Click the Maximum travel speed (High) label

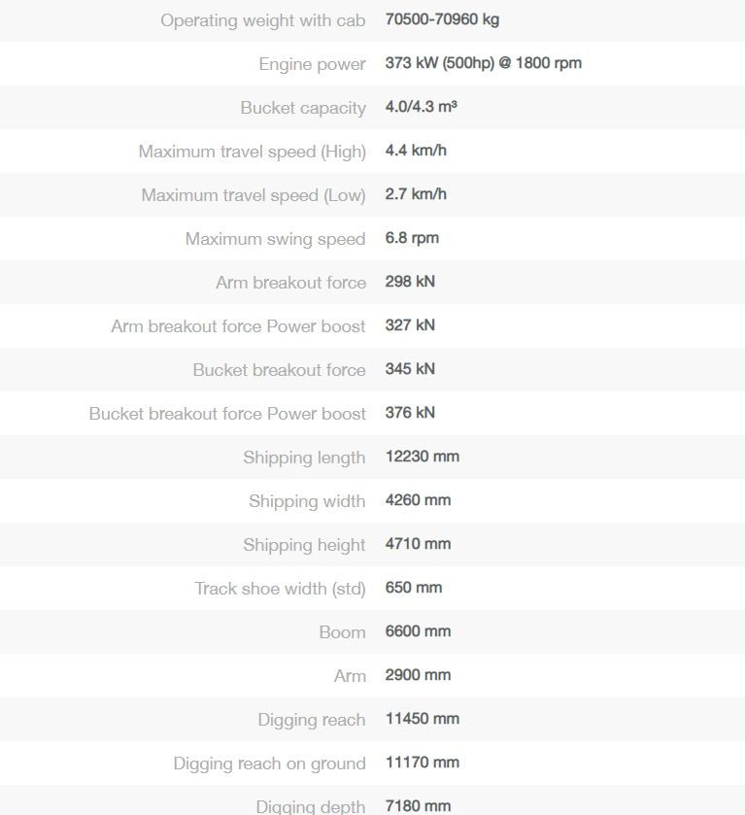252,152
